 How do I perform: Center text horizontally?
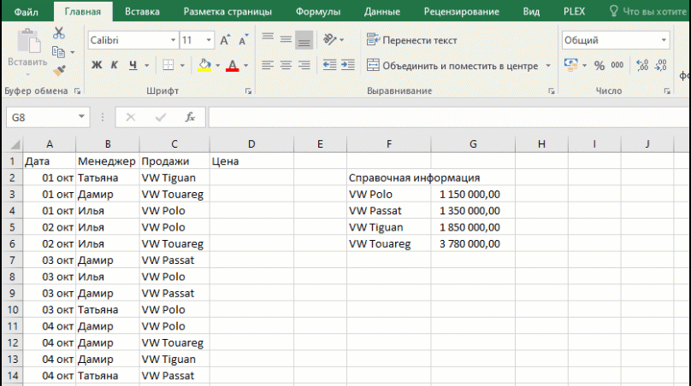tap(286, 65)
